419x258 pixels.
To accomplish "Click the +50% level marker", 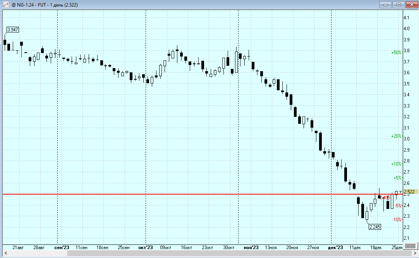I will click(396, 53).
